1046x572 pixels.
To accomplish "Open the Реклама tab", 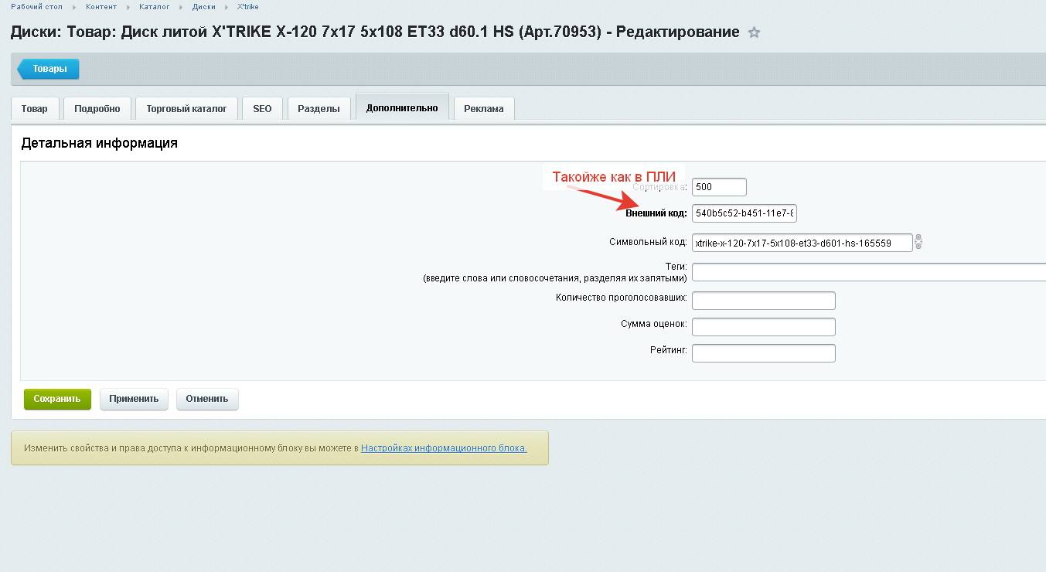I will (484, 109).
